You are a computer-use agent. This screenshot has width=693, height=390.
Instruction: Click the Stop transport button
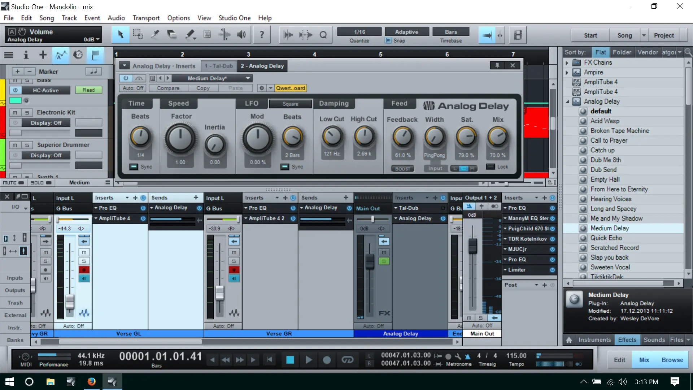tap(290, 360)
